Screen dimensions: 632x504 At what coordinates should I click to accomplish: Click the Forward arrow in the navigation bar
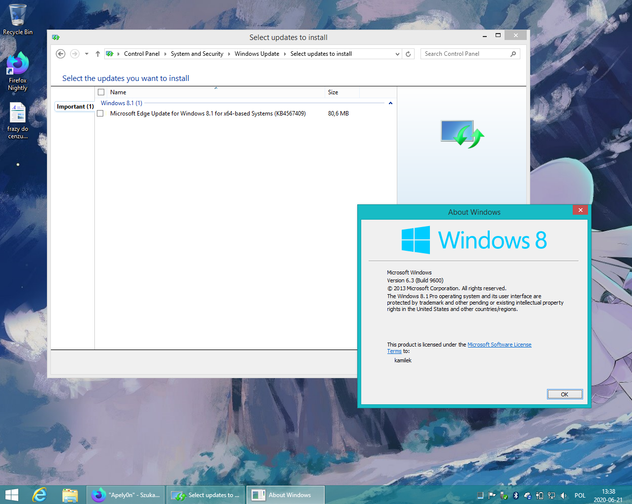point(75,54)
